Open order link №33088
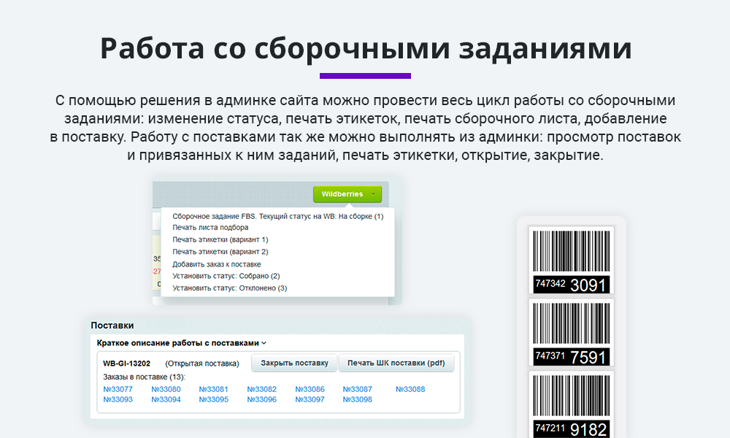This screenshot has width=730, height=438. tap(410, 389)
